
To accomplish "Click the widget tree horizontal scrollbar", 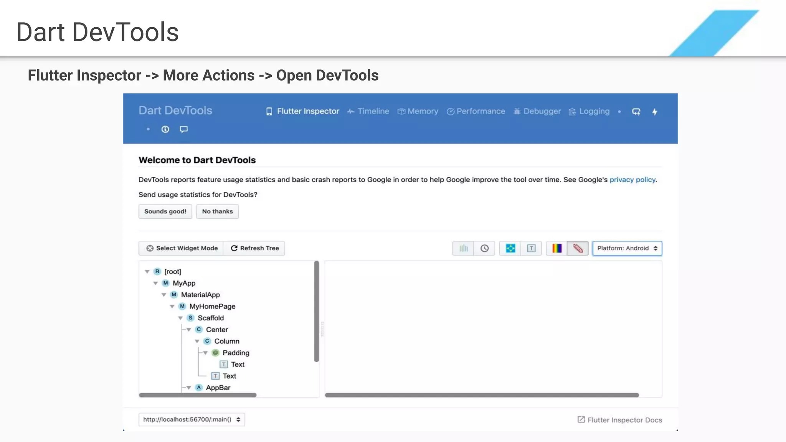I will tap(198, 395).
